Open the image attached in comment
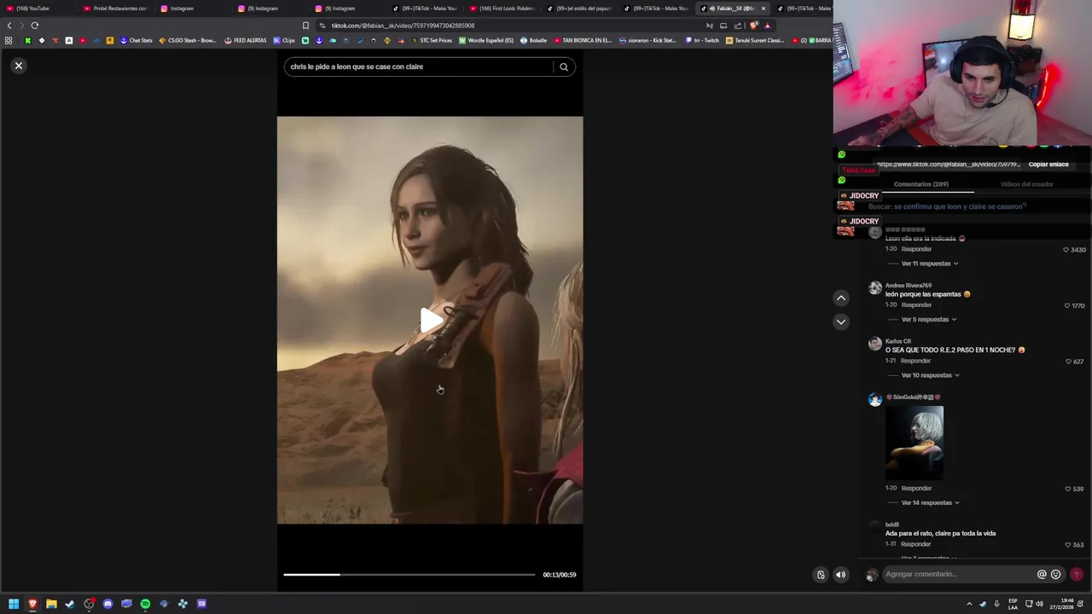The width and height of the screenshot is (1092, 614). click(x=915, y=443)
